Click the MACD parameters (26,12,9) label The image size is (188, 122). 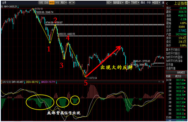click(7, 82)
